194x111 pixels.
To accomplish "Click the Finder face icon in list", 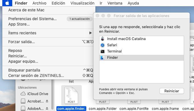I will click(103, 58).
